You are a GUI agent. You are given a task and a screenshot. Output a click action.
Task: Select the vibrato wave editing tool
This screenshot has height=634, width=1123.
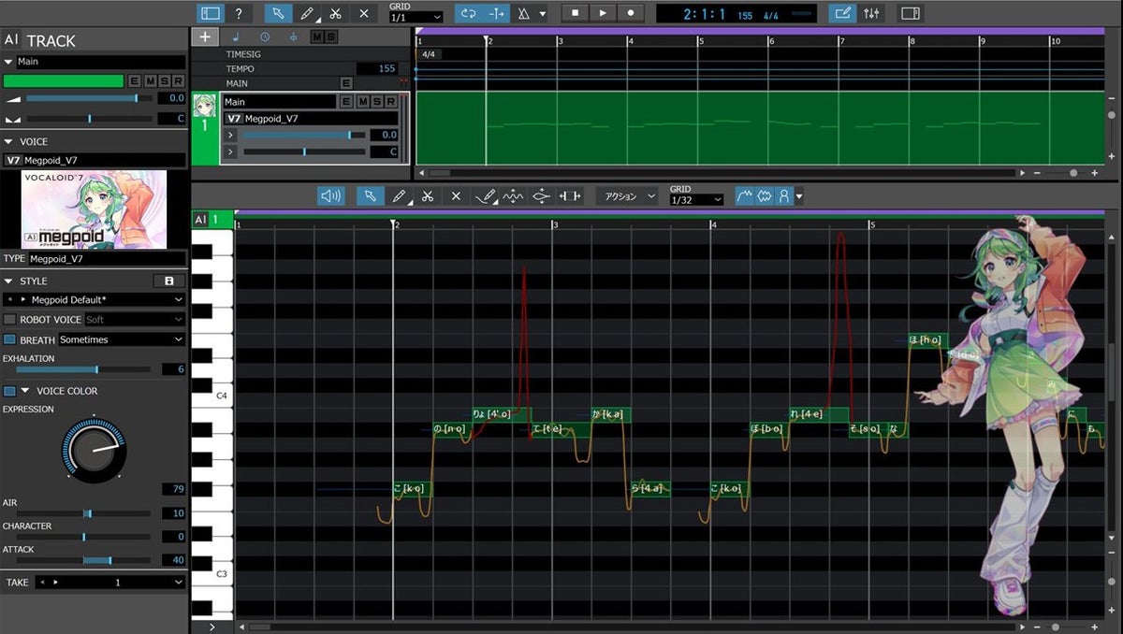coord(513,195)
